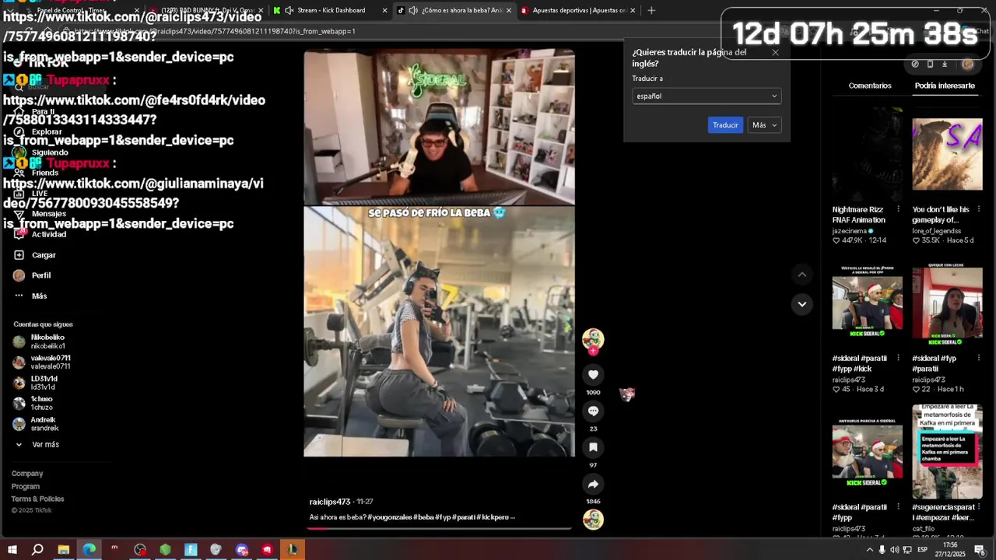This screenshot has width=996, height=560.
Task: Click the Company footer link
Action: (x=27, y=474)
